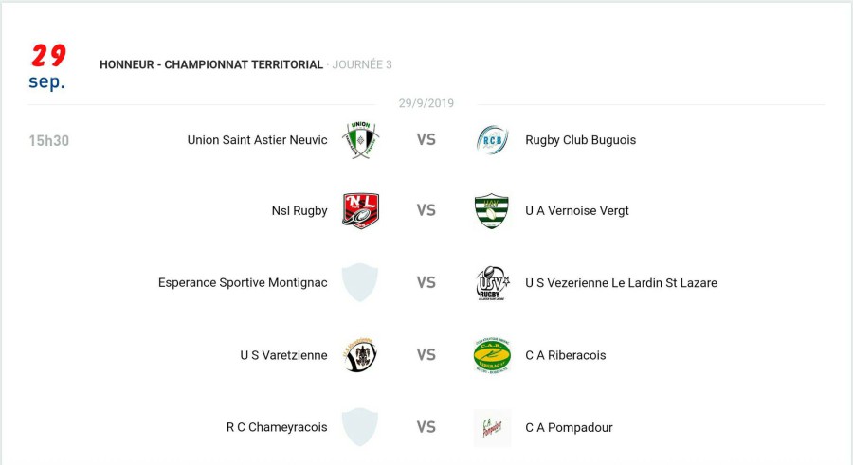
Task: Open Rugby Club Buguois team page
Action: pos(580,140)
